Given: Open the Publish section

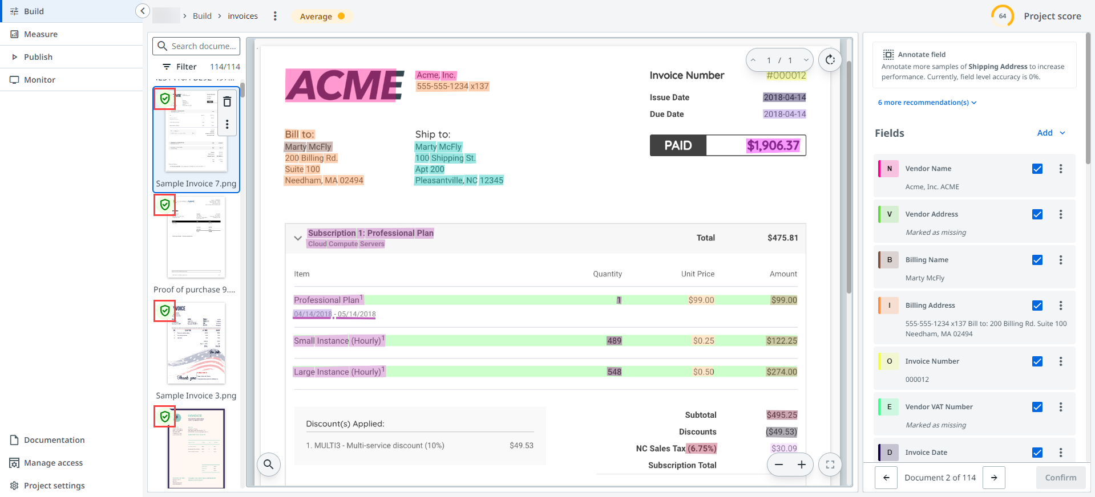Looking at the screenshot, I should click(x=71, y=57).
